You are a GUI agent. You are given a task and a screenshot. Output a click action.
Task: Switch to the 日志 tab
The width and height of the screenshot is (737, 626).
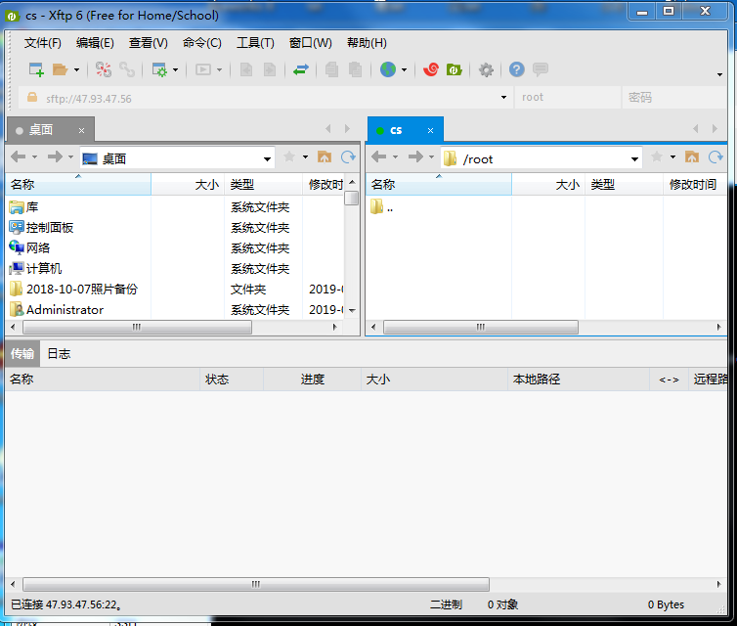pyautogui.click(x=59, y=354)
